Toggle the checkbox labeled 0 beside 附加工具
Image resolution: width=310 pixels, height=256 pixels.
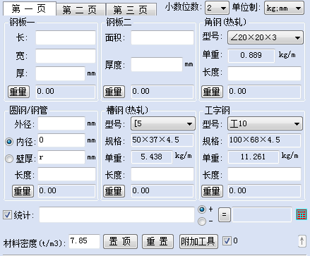point(227,241)
